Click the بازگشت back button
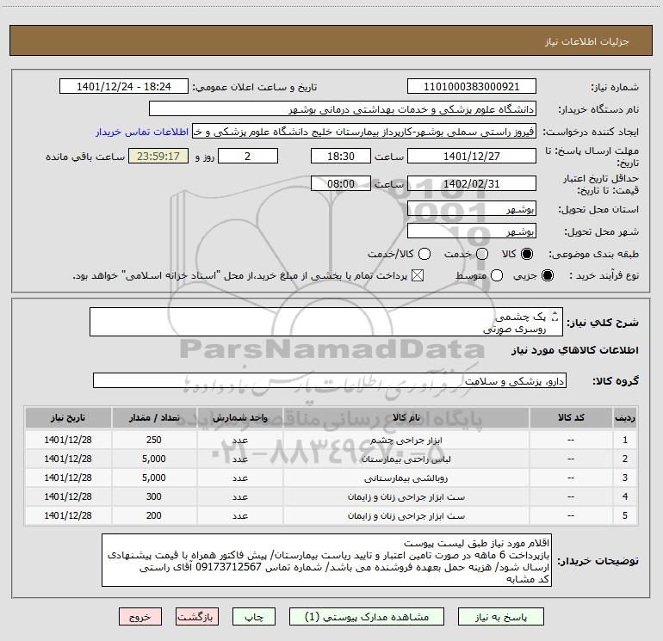The height and width of the screenshot is (641, 663). pyautogui.click(x=197, y=617)
